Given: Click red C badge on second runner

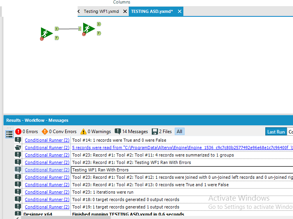Looking at the screenshot, I should [84, 34].
